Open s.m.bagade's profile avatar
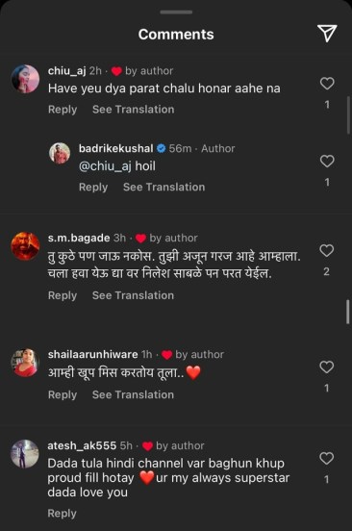This screenshot has height=531, width=352. pyautogui.click(x=25, y=246)
